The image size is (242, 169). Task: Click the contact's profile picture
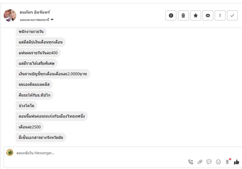pos(10,15)
